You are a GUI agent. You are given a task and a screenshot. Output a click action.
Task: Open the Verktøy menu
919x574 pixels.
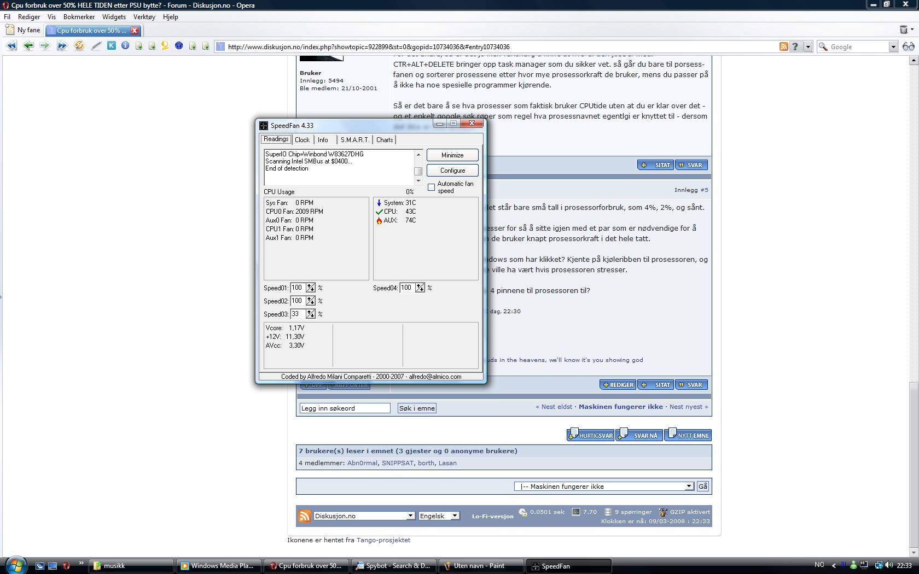[x=144, y=16]
